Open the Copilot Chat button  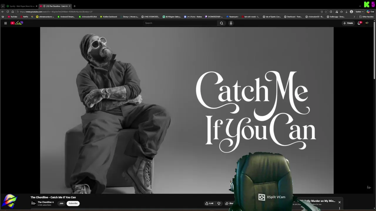[370, 12]
